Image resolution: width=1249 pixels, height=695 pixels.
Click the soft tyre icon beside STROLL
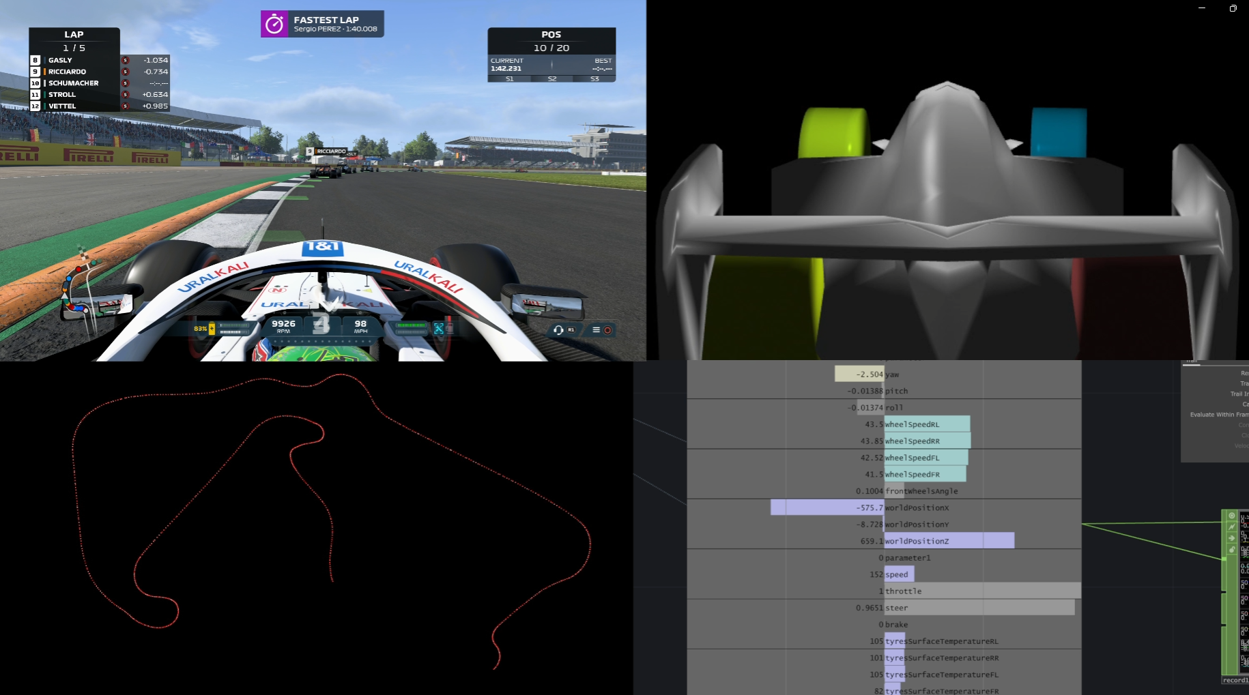tap(125, 95)
